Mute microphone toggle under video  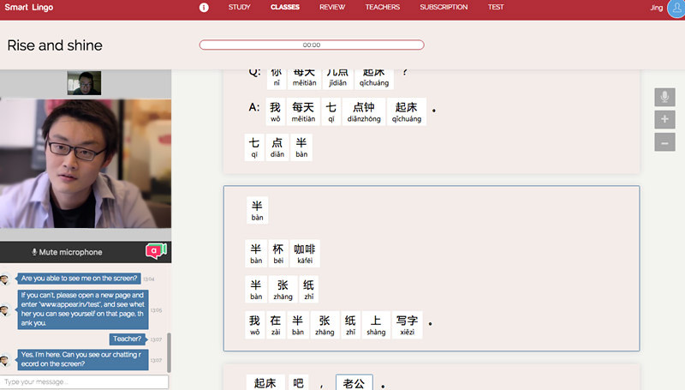(x=67, y=252)
